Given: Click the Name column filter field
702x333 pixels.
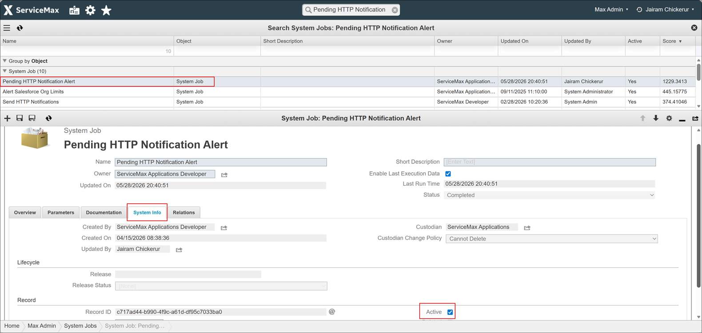Looking at the screenshot, I should pos(87,51).
